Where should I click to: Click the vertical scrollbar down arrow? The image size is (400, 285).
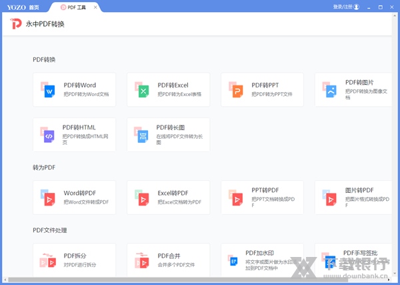point(396,273)
